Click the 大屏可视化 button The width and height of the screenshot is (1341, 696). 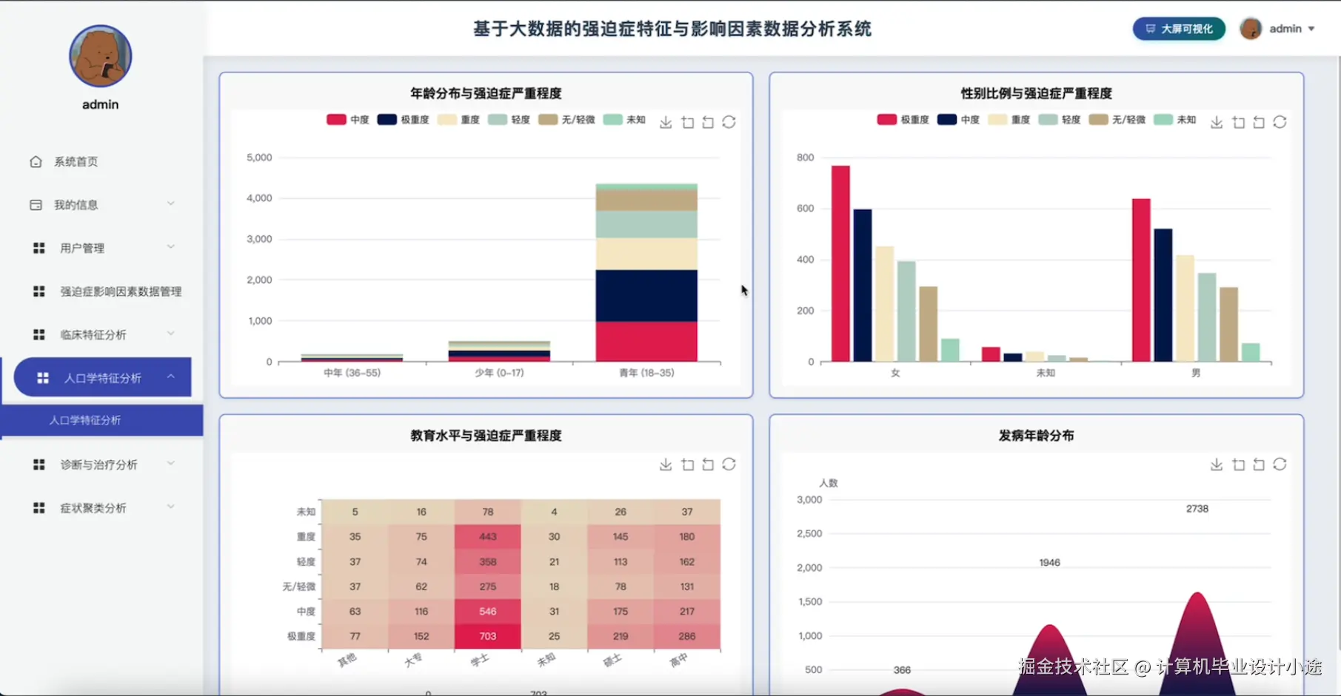1178,29
